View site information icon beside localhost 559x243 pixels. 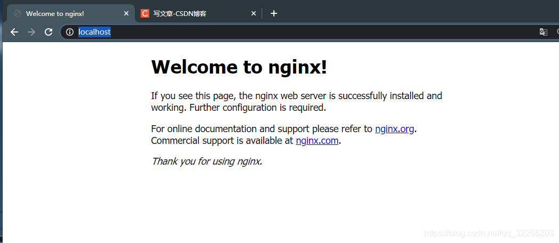[69, 32]
